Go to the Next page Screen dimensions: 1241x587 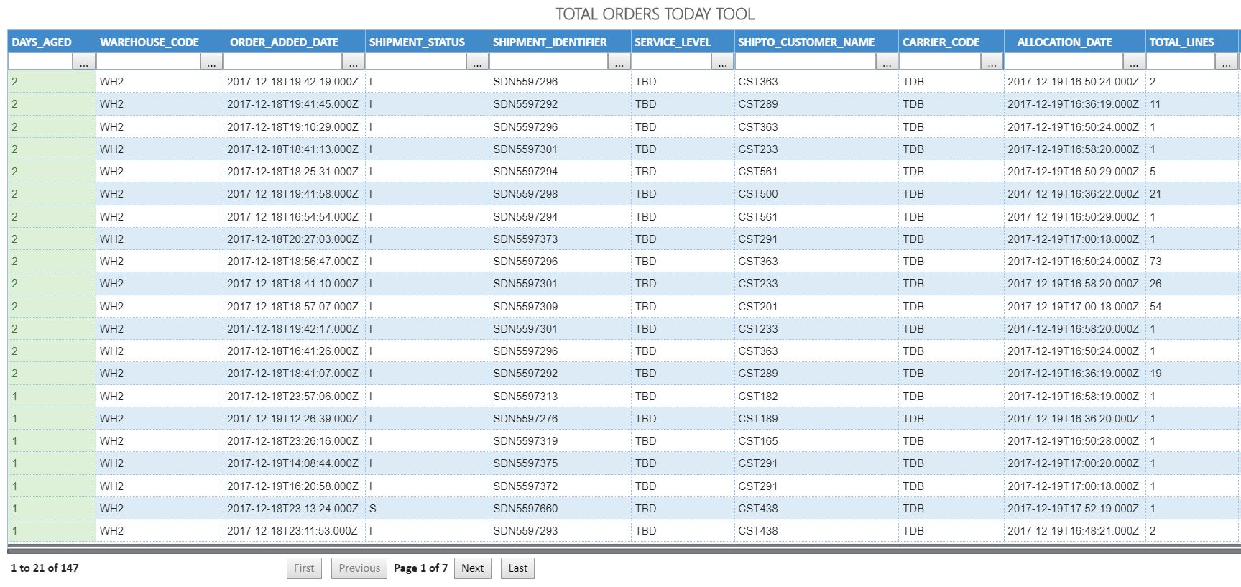click(x=472, y=568)
